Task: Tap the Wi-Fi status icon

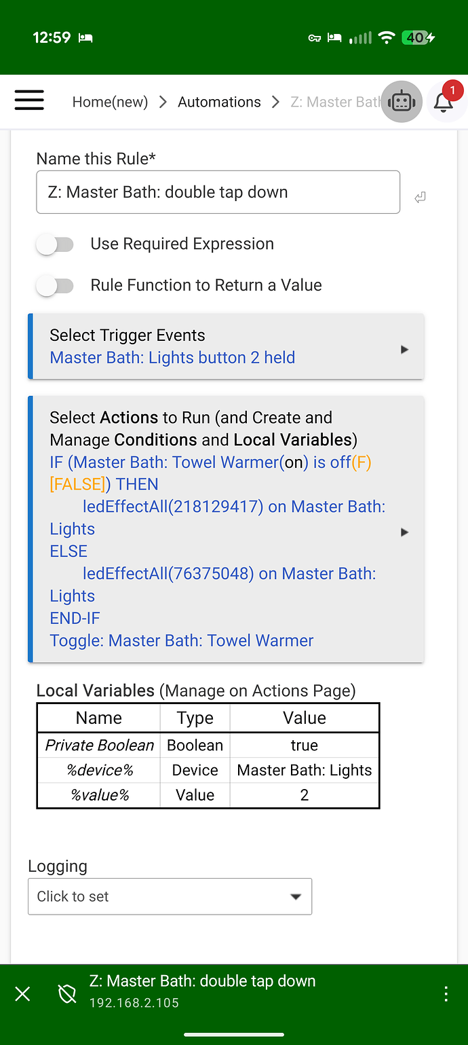Action: click(x=387, y=38)
